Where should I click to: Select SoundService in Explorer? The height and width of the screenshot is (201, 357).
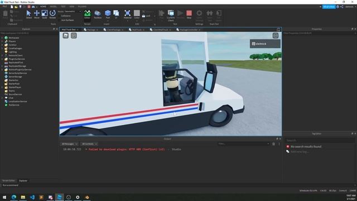(15, 94)
